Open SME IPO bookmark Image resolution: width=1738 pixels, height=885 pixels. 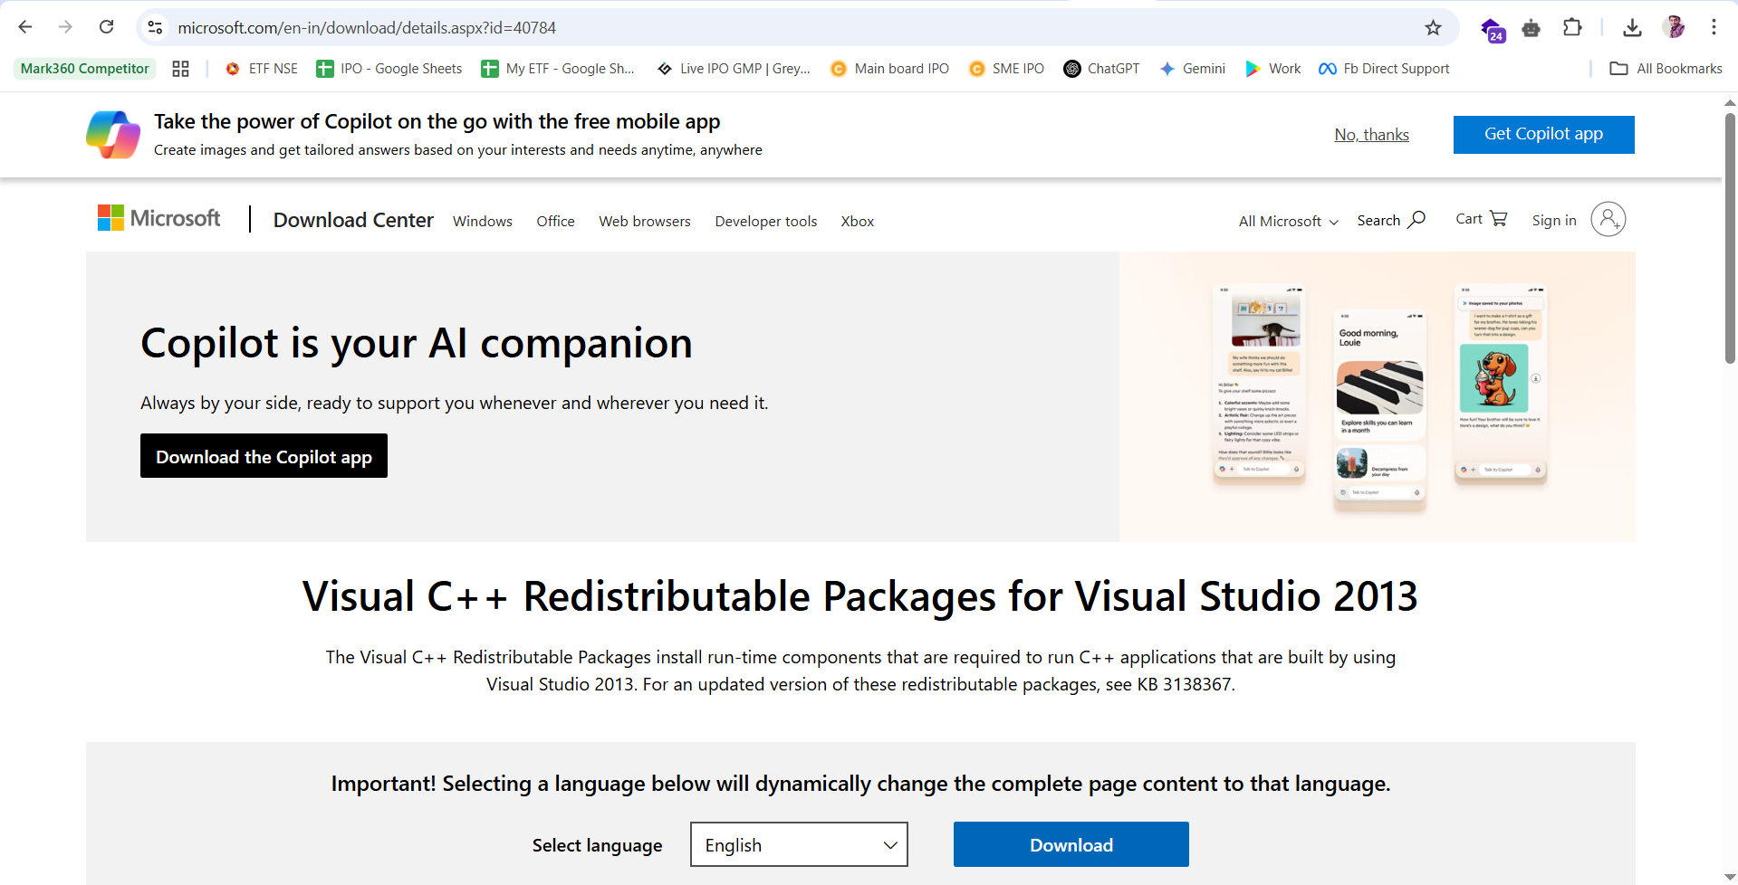click(1006, 69)
